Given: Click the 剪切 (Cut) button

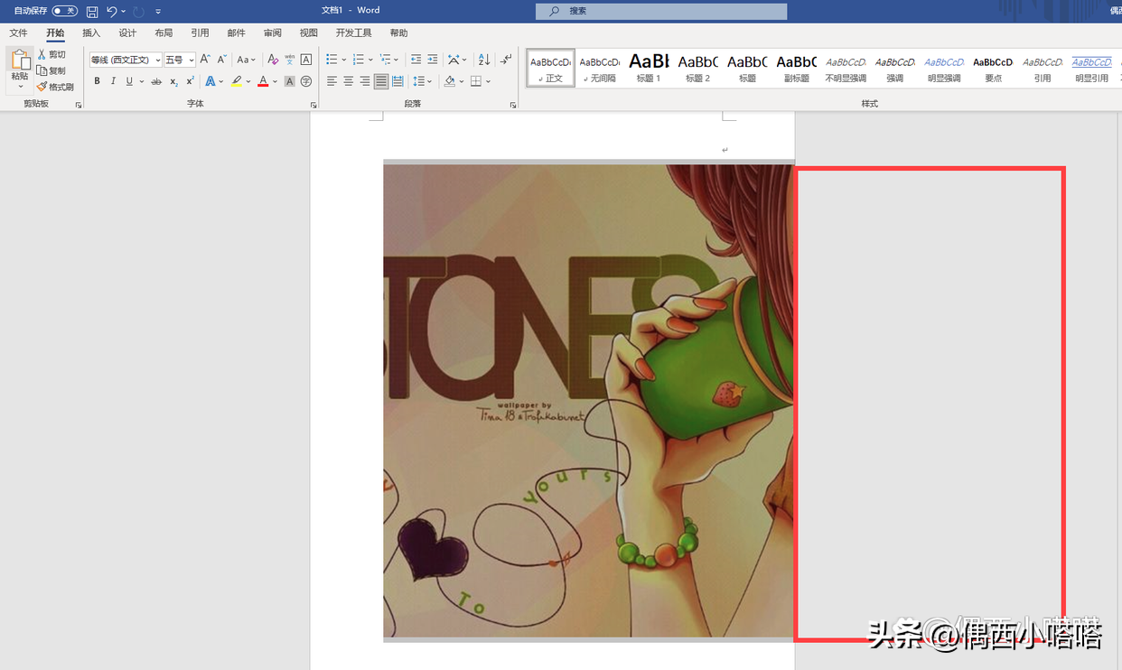Looking at the screenshot, I should coord(51,54).
